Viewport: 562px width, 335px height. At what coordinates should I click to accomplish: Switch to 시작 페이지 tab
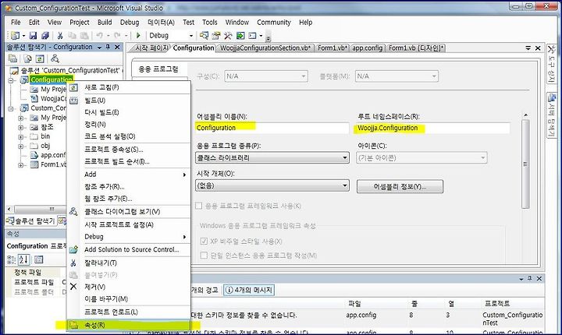click(x=151, y=48)
